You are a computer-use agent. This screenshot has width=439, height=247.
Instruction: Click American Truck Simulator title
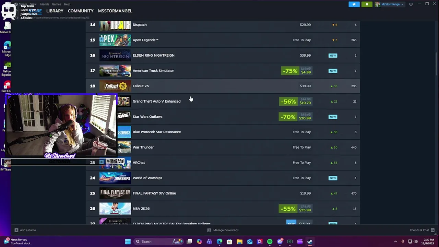tap(153, 71)
